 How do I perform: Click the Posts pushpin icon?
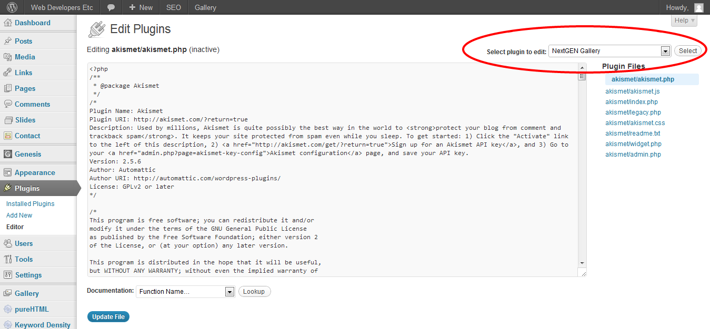coord(7,41)
